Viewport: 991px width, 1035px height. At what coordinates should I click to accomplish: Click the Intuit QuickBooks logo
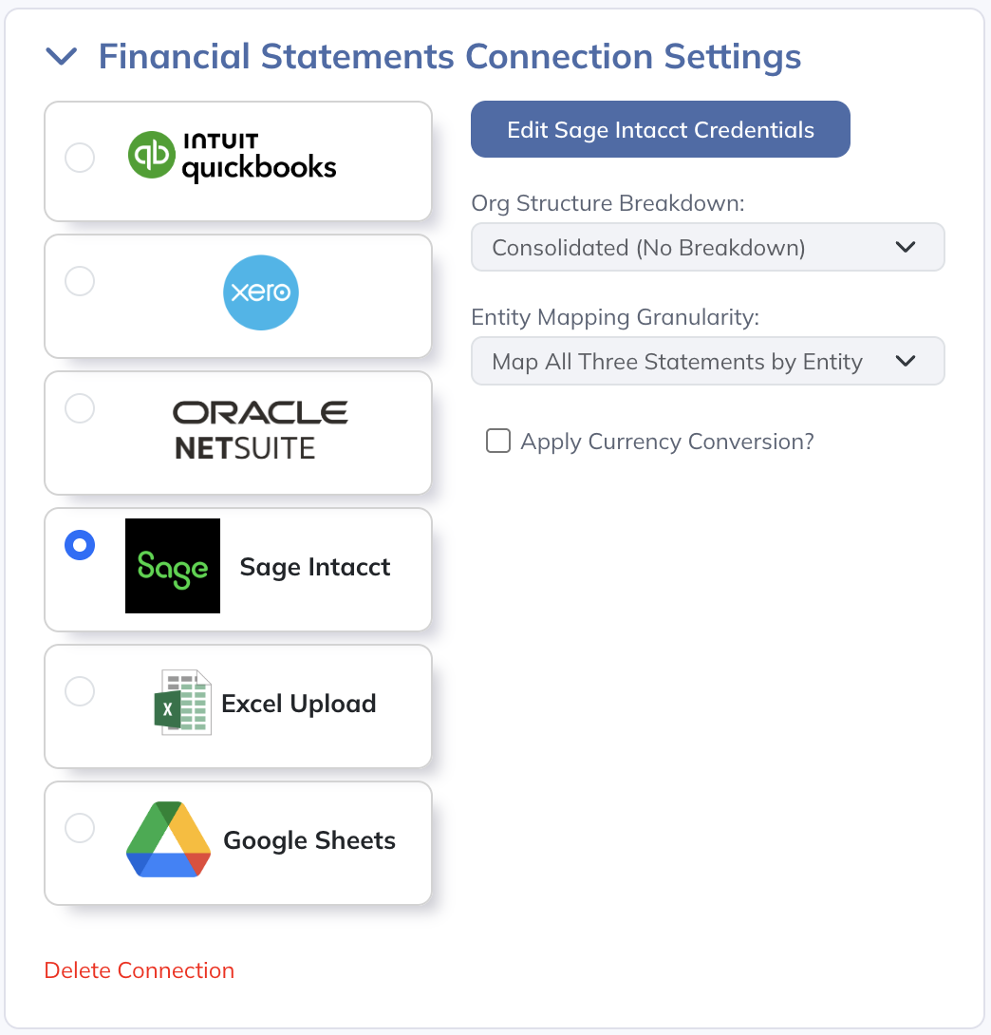click(233, 159)
